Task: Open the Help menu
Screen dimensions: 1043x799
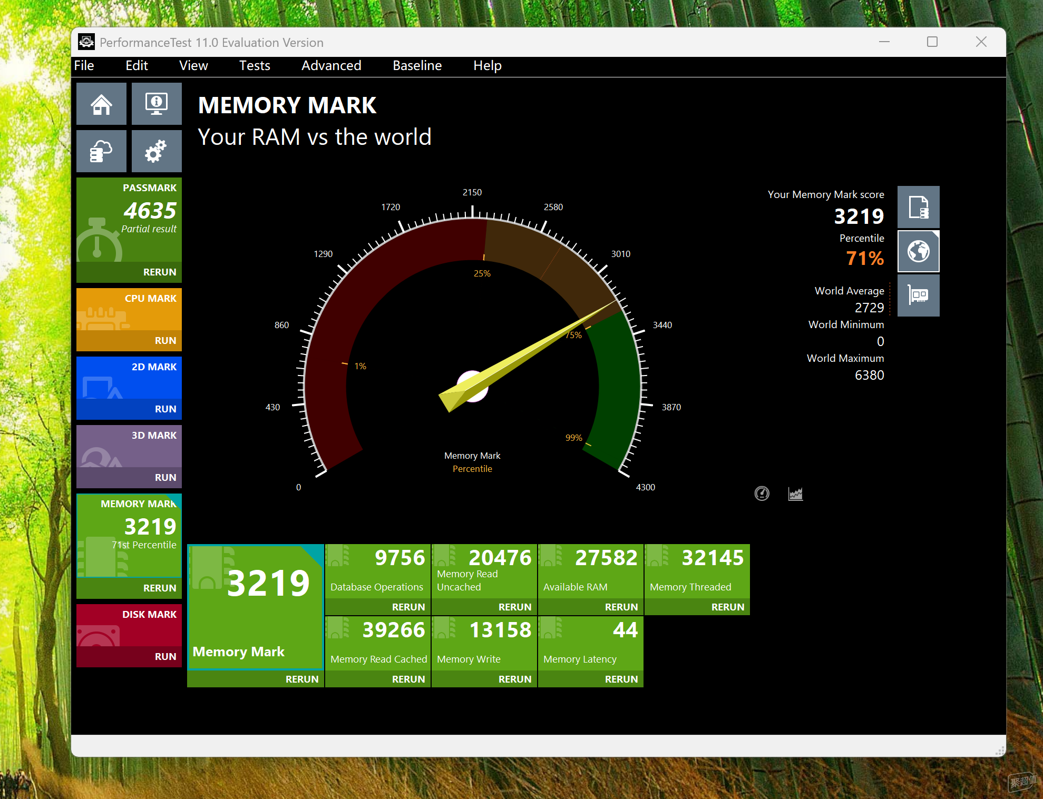Action: point(487,66)
